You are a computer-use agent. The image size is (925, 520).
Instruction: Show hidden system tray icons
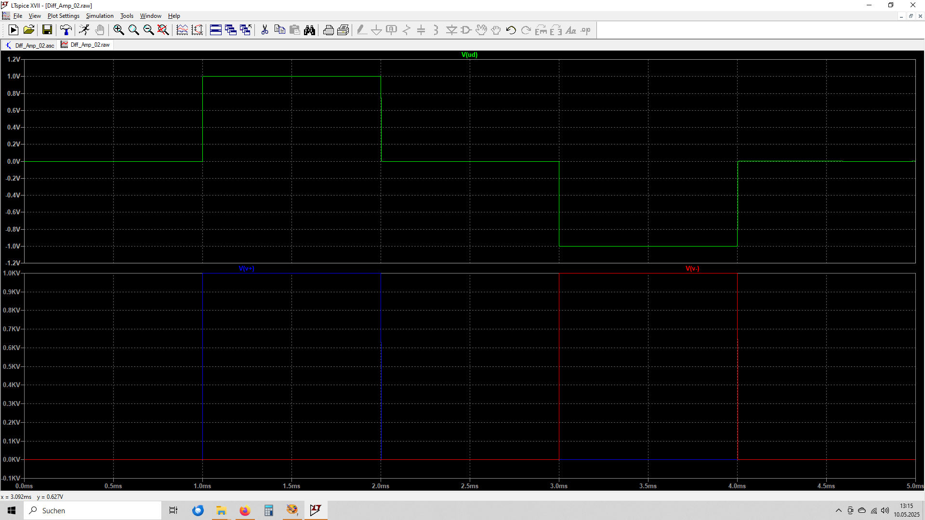click(839, 510)
